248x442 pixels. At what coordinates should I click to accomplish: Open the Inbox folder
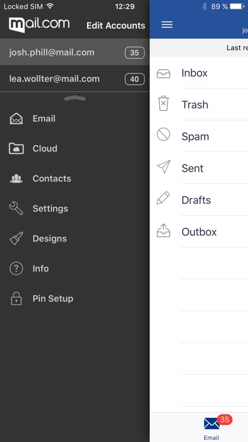pos(199,72)
